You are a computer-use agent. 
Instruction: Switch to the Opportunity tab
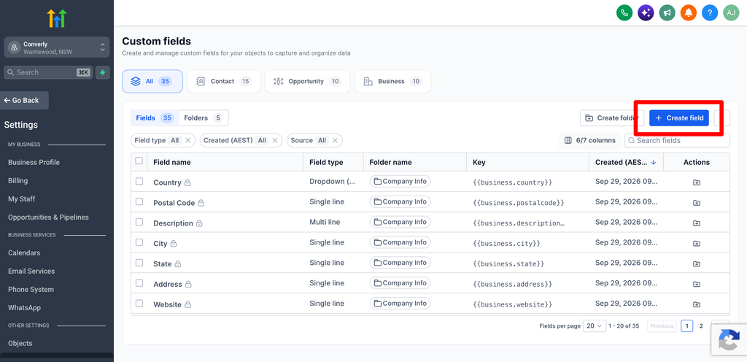307,82
